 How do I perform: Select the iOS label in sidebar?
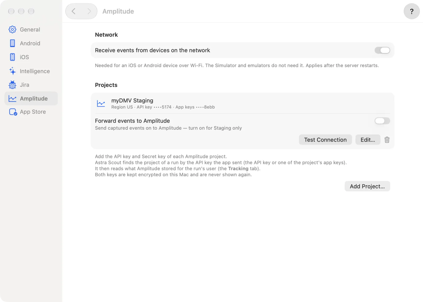24,57
